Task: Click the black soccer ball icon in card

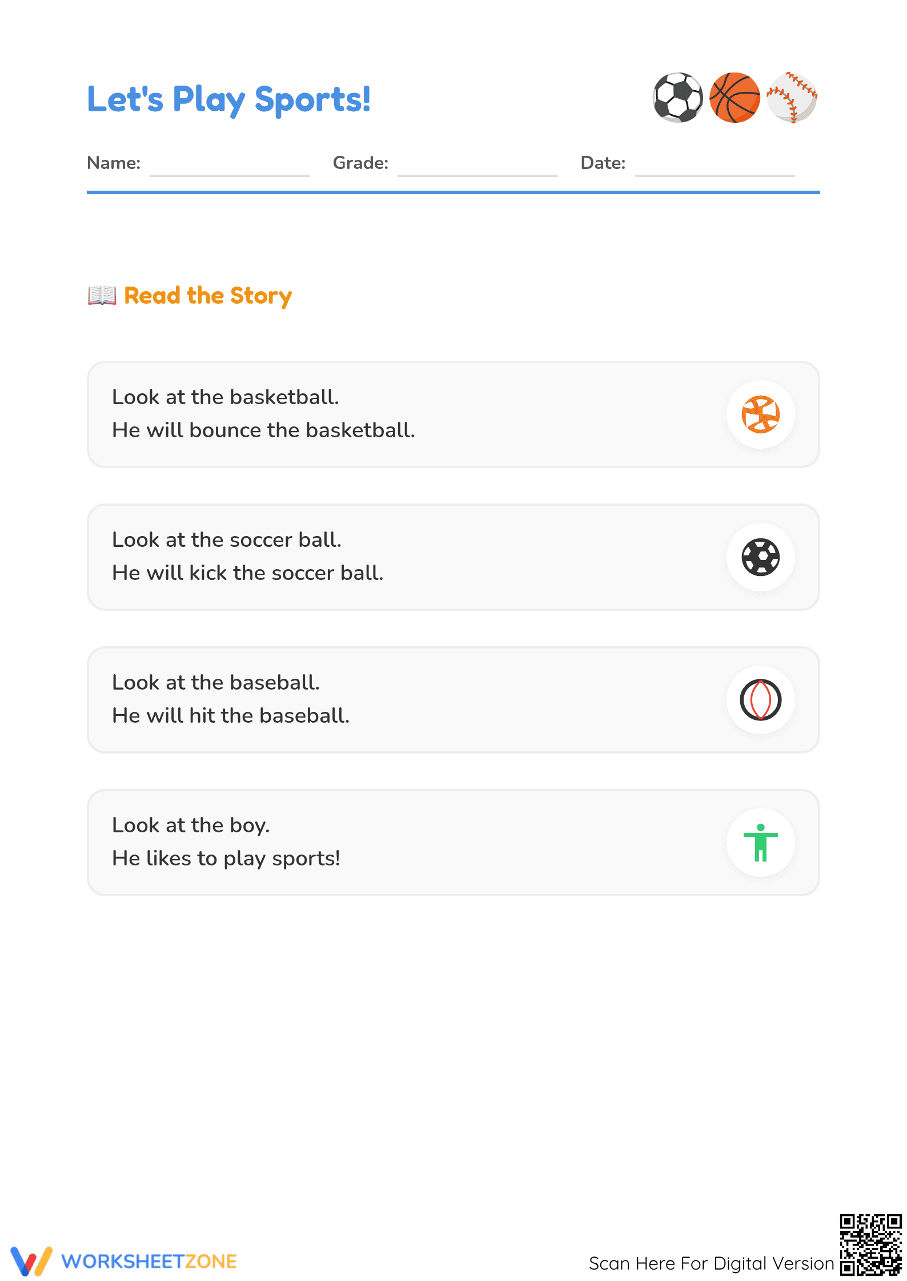Action: (760, 557)
